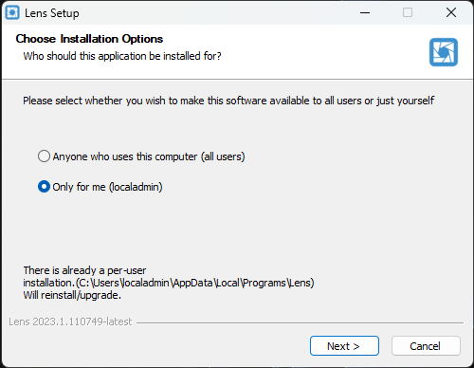Click the 'Will reinstall/upgrade.' notice text
The height and width of the screenshot is (368, 474).
72,295
